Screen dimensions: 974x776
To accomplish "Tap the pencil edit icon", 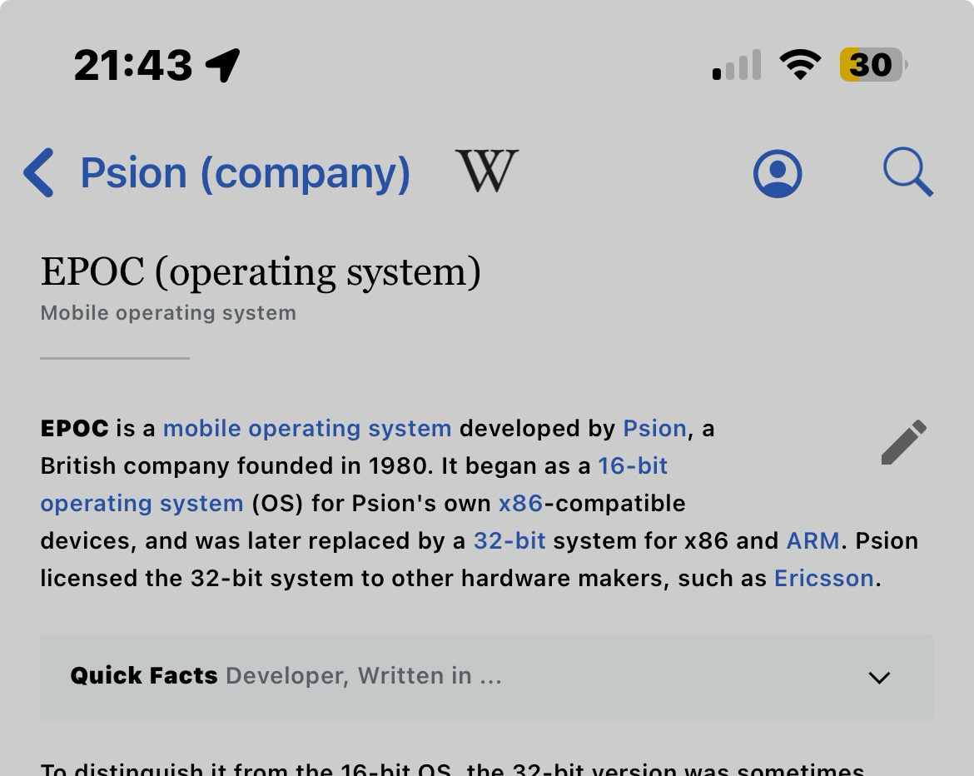I will click(x=903, y=442).
